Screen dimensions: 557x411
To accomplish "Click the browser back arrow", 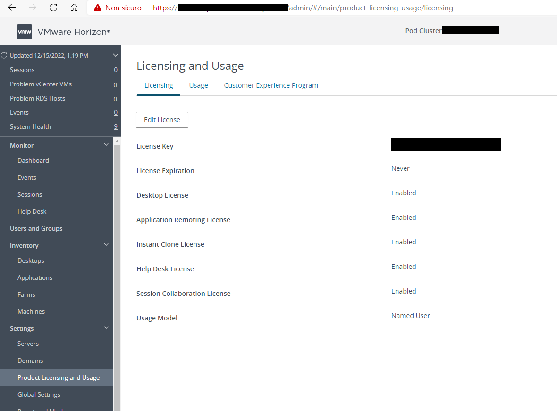I will (x=12, y=8).
